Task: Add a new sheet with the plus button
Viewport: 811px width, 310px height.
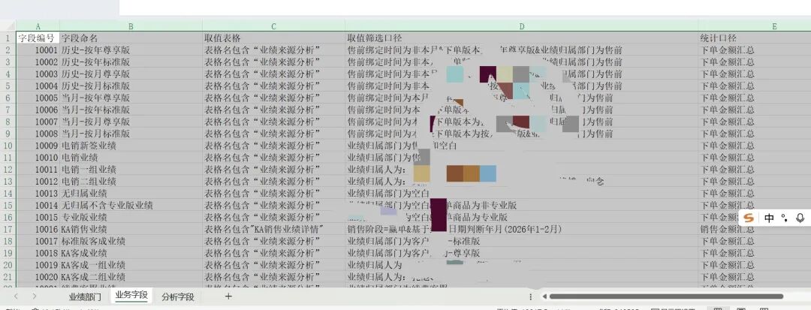Action: point(228,296)
